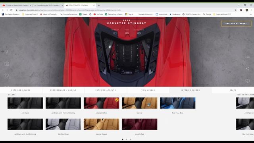Select Jet Black with Yellow Stitching interior

pos(63,103)
